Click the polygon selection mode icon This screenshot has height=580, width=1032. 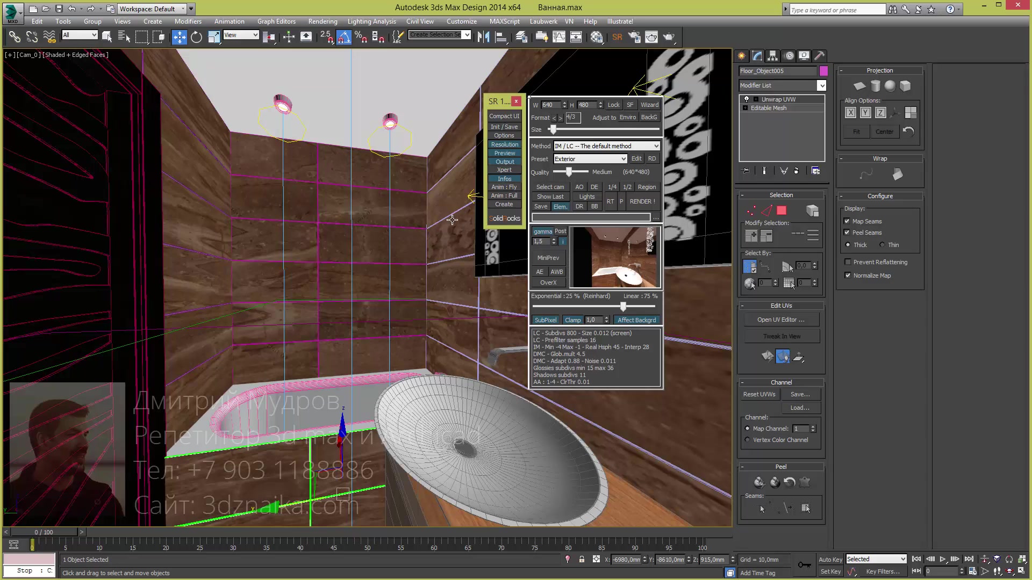780,211
